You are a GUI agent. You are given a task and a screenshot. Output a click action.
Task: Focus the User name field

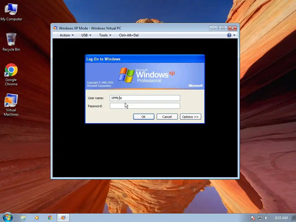145,98
